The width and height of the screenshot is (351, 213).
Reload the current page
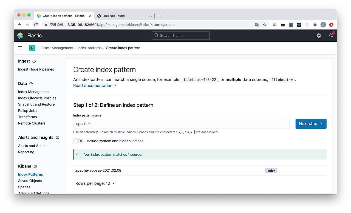tap(36, 25)
